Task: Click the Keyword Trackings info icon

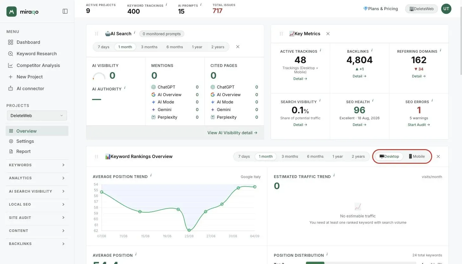Action: point(167,4)
